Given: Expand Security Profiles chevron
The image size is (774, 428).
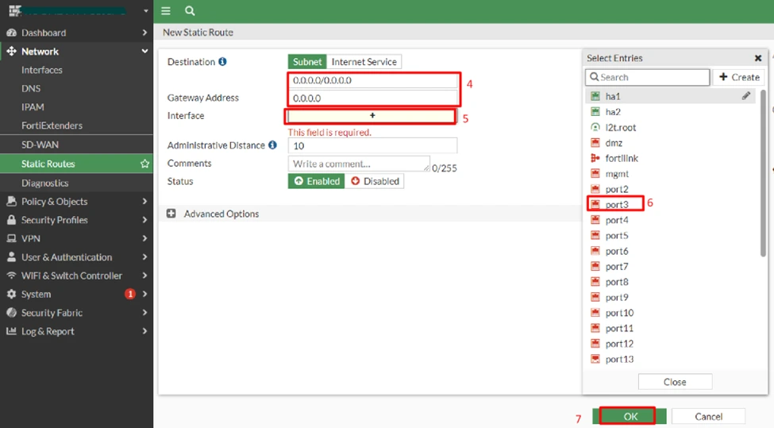Looking at the screenshot, I should 144,220.
